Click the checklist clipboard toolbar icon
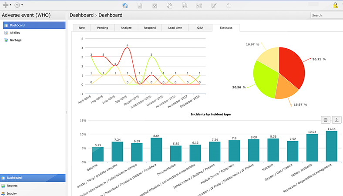 point(155,6)
